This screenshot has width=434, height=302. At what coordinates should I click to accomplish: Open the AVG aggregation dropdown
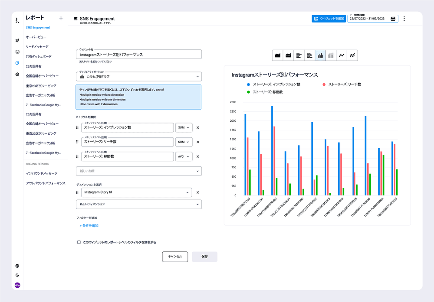pos(184,157)
